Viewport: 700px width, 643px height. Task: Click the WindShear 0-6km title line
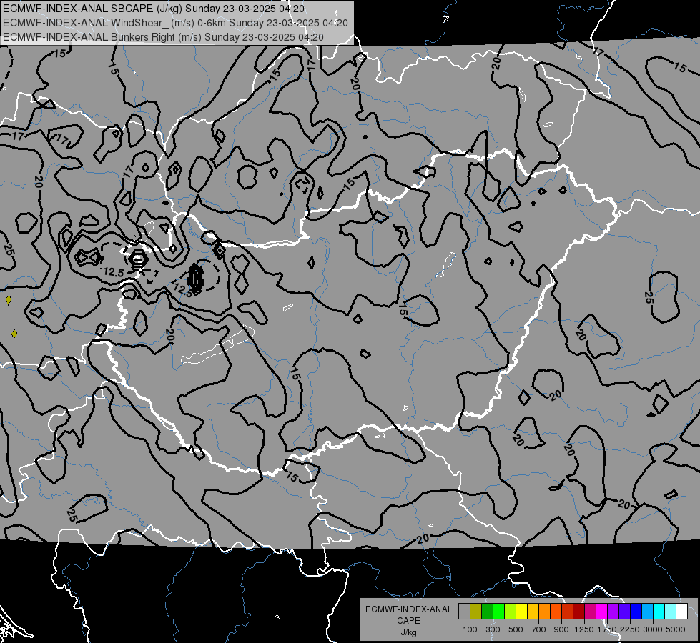click(x=175, y=23)
